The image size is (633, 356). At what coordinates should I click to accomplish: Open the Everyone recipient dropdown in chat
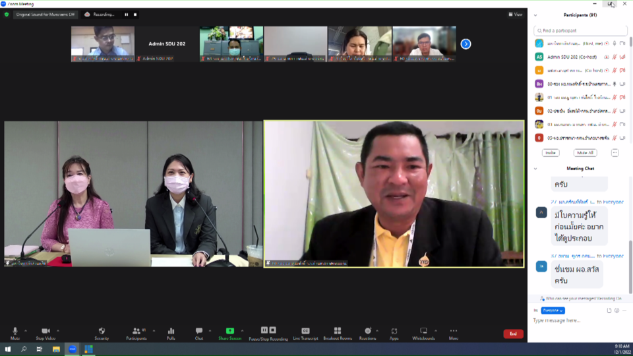[x=553, y=311]
